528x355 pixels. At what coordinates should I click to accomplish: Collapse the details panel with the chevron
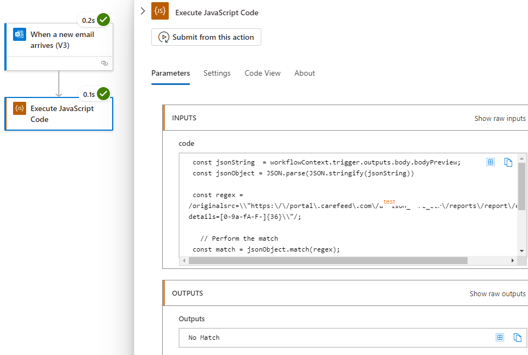(x=143, y=11)
